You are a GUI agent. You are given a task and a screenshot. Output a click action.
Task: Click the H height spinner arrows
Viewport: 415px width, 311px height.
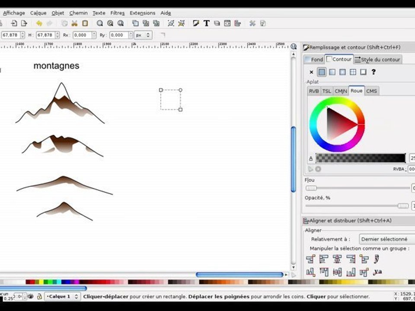coord(57,35)
